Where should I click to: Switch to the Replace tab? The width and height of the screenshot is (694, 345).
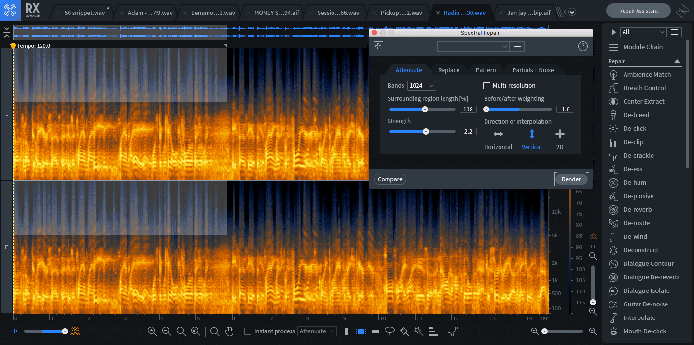(x=449, y=70)
